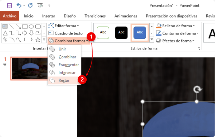Select the rectangle shape
The height and width of the screenshot is (137, 215).
(x=25, y=26)
